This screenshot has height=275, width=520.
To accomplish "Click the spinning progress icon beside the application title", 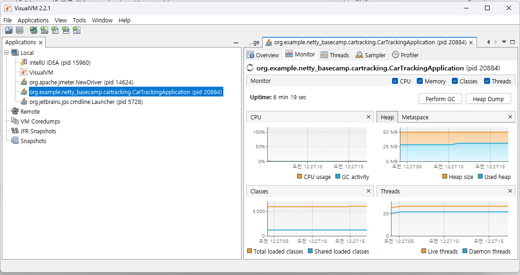I will [250, 68].
